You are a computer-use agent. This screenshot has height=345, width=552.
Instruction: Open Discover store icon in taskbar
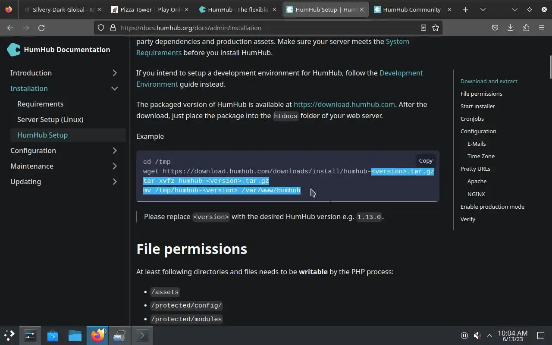53,335
